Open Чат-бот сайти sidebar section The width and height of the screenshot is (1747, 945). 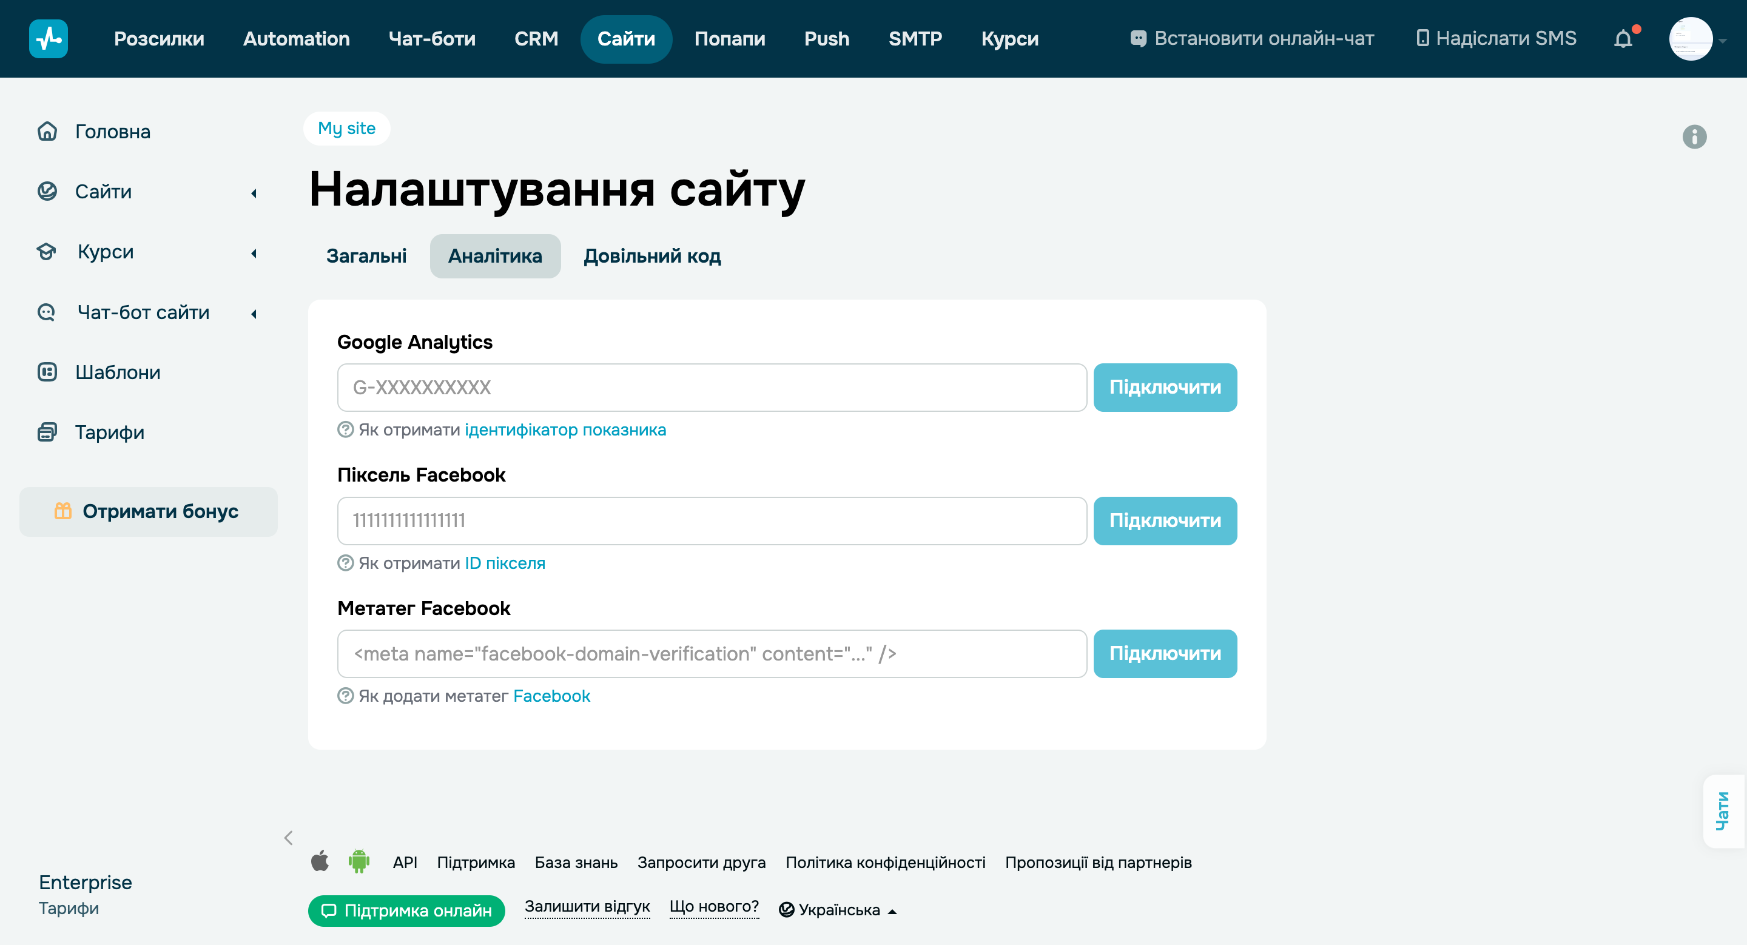(x=141, y=312)
